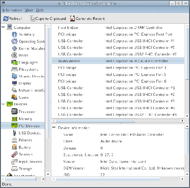Open the Display monitor icon
This screenshot has height=188, width=190.
pyautogui.click(x=14, y=83)
